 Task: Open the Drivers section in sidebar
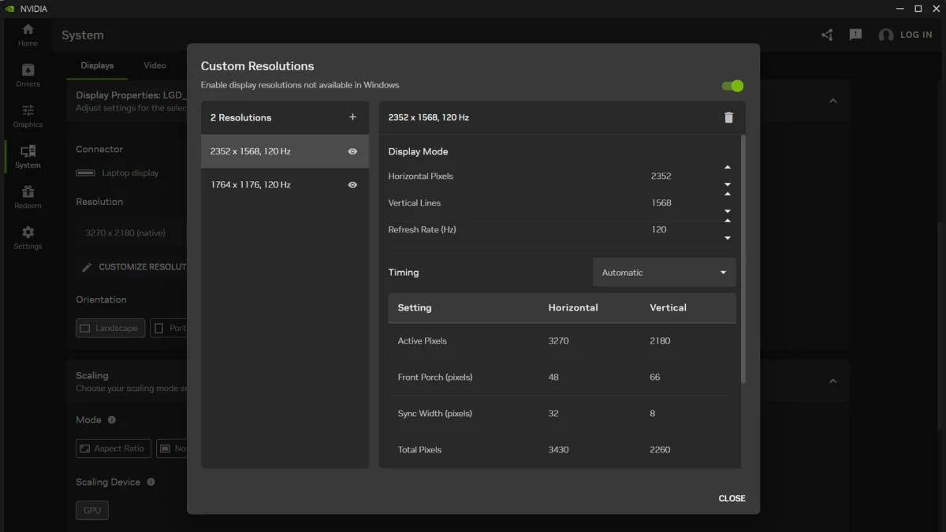click(28, 76)
